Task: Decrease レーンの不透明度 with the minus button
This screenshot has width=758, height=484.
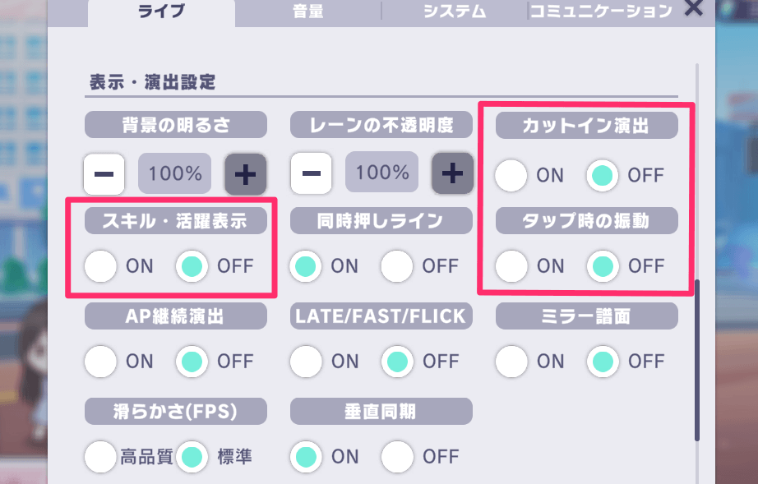Action: (312, 173)
